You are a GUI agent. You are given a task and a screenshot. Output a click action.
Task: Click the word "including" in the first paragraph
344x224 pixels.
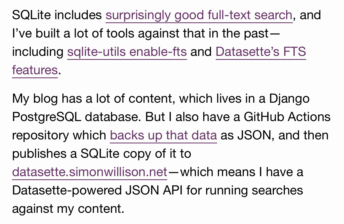click(x=38, y=52)
